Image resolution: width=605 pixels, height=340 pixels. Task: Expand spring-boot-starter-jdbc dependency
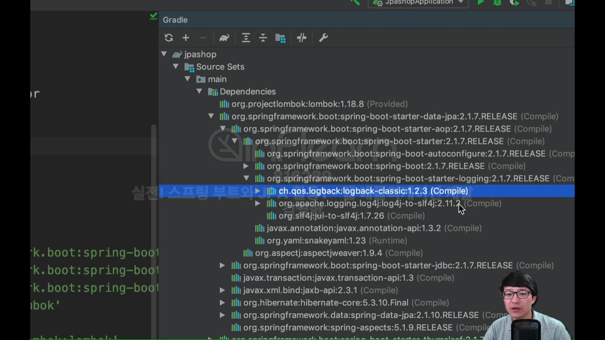pos(222,265)
